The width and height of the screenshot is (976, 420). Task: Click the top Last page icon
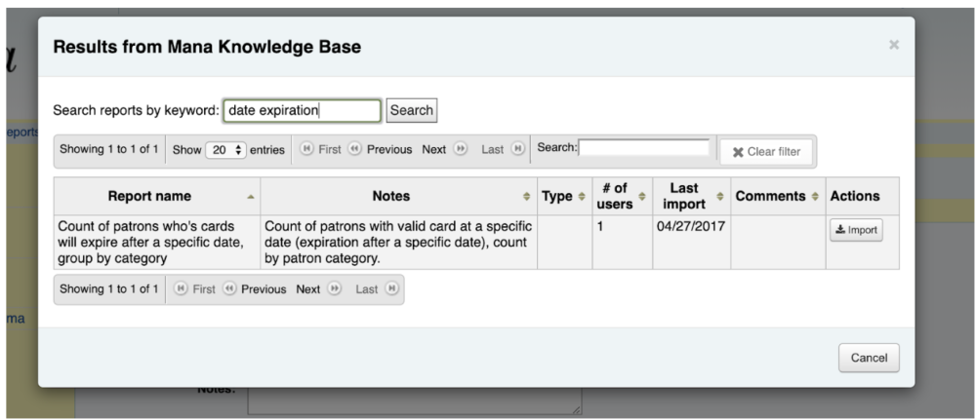pos(517,149)
